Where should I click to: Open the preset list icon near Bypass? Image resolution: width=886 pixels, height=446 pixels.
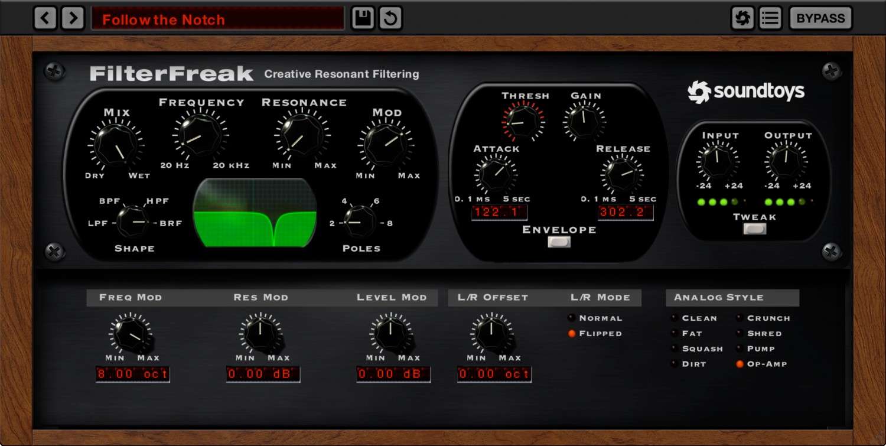[x=770, y=18]
